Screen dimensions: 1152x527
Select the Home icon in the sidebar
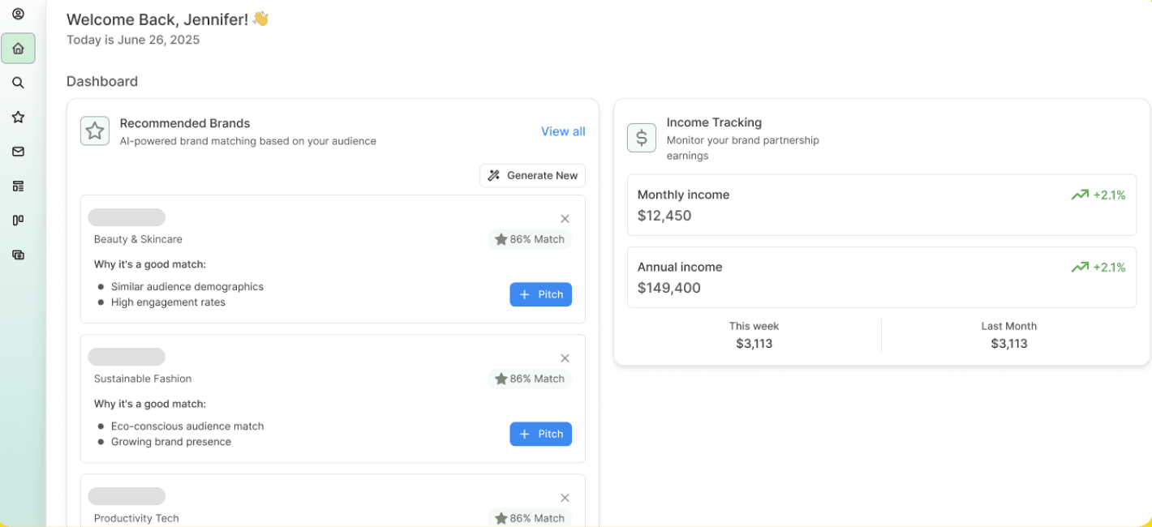[18, 48]
